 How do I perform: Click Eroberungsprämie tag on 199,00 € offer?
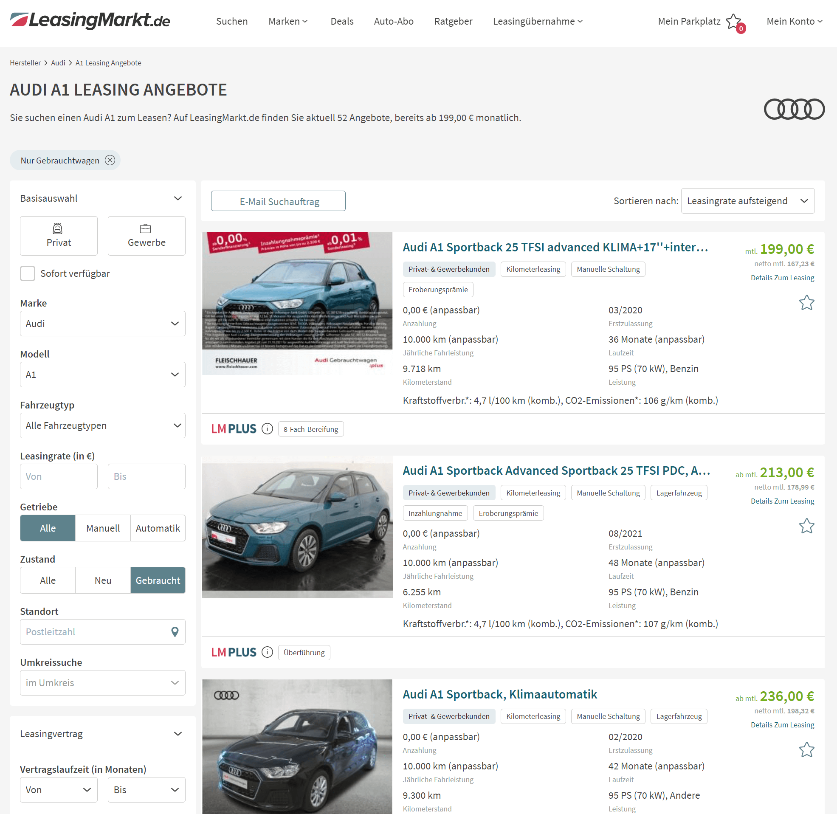point(438,290)
